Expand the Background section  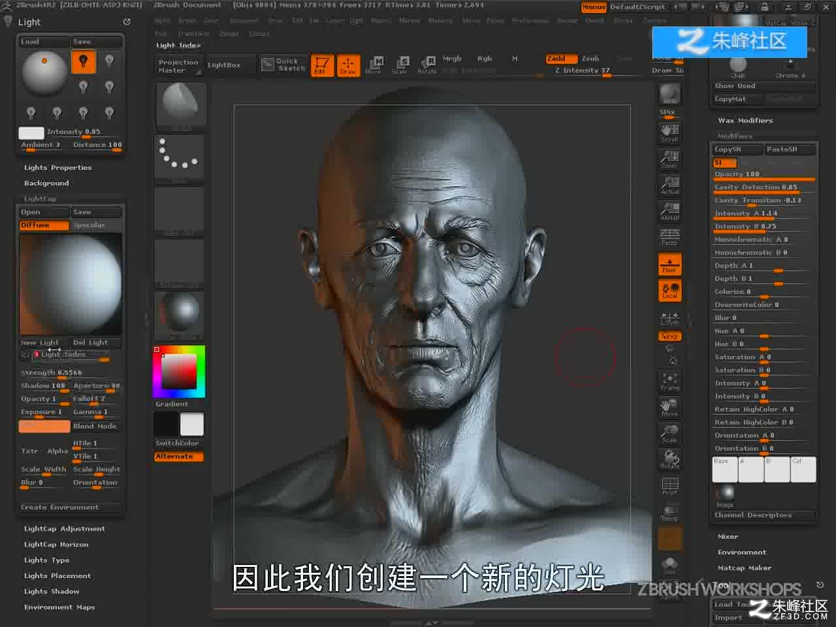click(x=46, y=184)
